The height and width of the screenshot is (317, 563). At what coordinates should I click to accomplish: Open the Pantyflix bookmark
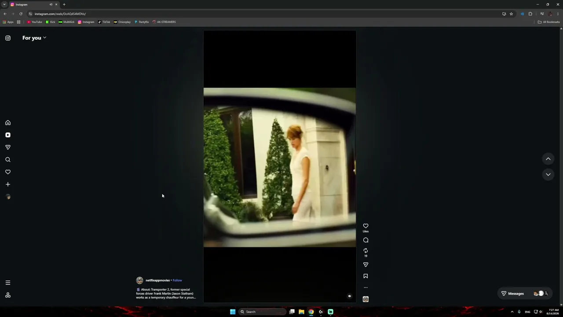click(142, 22)
